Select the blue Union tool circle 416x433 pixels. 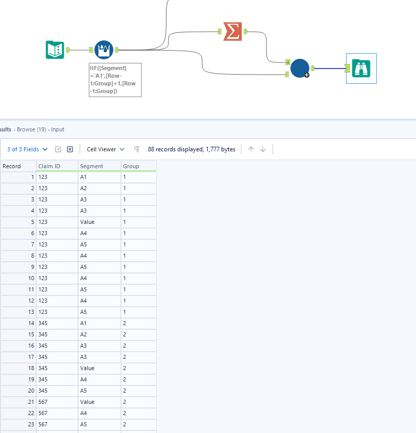click(x=300, y=68)
